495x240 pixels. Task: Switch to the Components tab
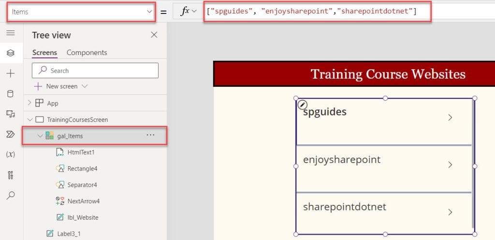87,53
